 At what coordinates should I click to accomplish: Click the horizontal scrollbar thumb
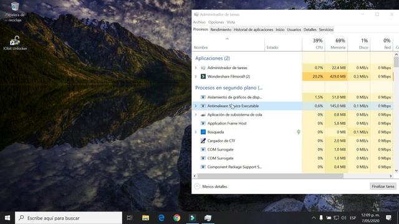click(270, 176)
